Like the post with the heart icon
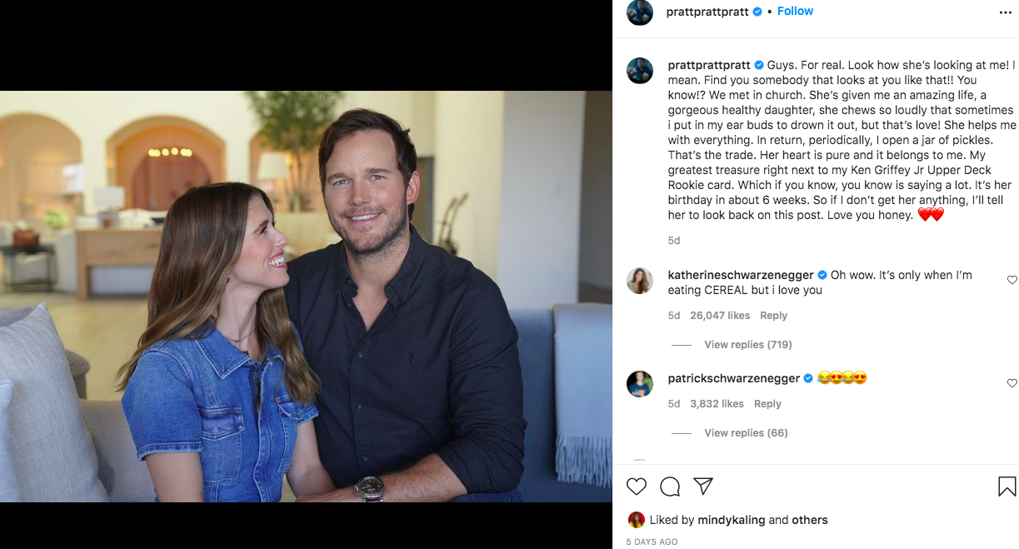The width and height of the screenshot is (1019, 549). (637, 487)
